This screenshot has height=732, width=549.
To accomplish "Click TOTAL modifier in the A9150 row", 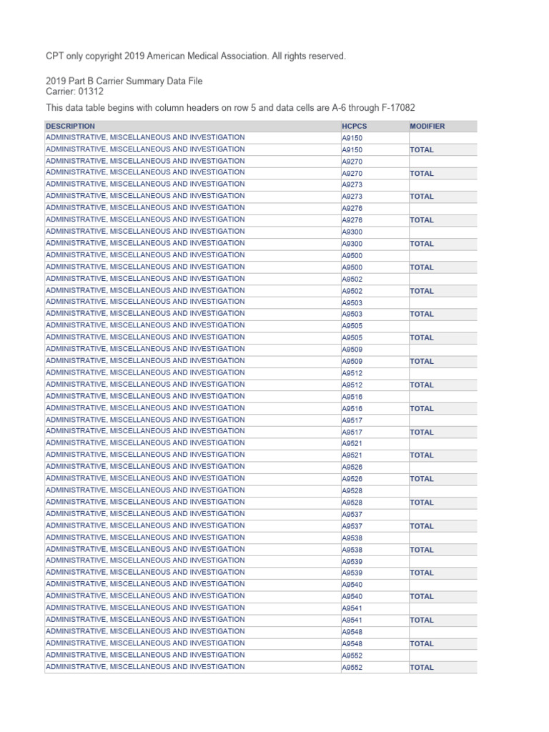I will (422, 150).
